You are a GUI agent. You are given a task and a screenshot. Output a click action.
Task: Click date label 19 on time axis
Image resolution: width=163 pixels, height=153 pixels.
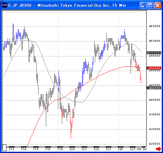(61, 149)
